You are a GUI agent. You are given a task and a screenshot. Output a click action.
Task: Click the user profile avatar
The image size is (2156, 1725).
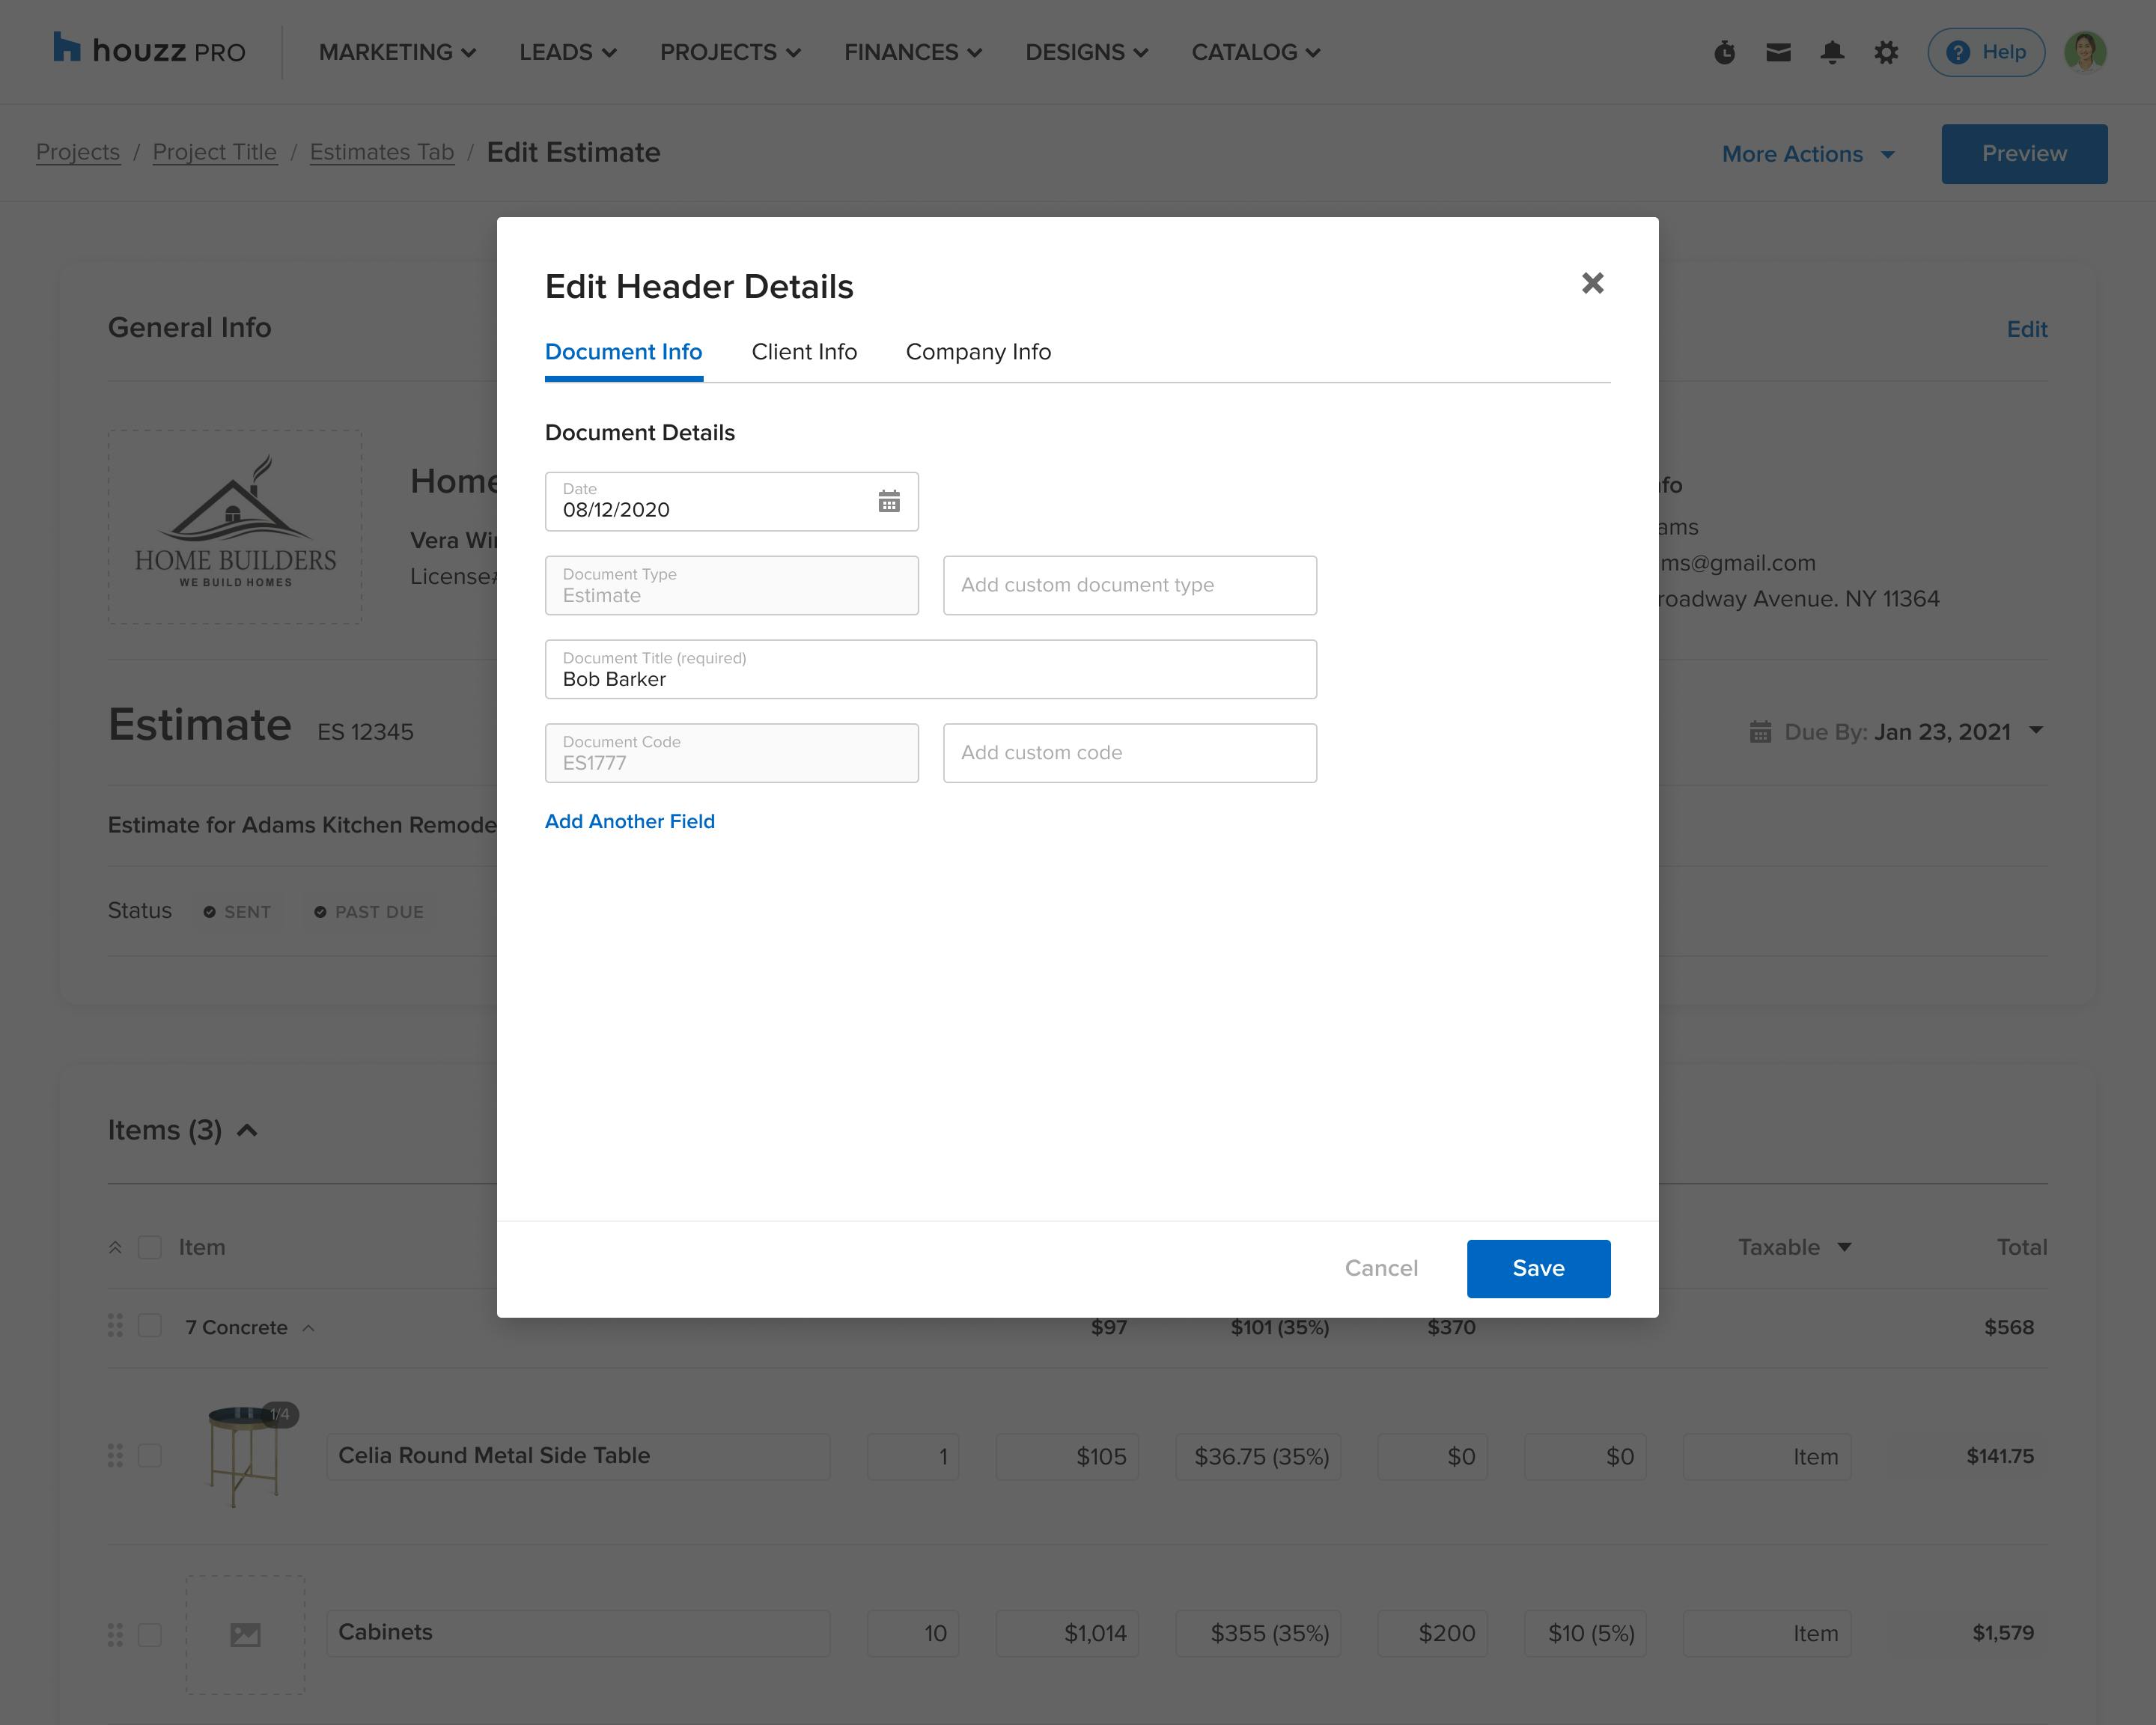(x=2085, y=52)
